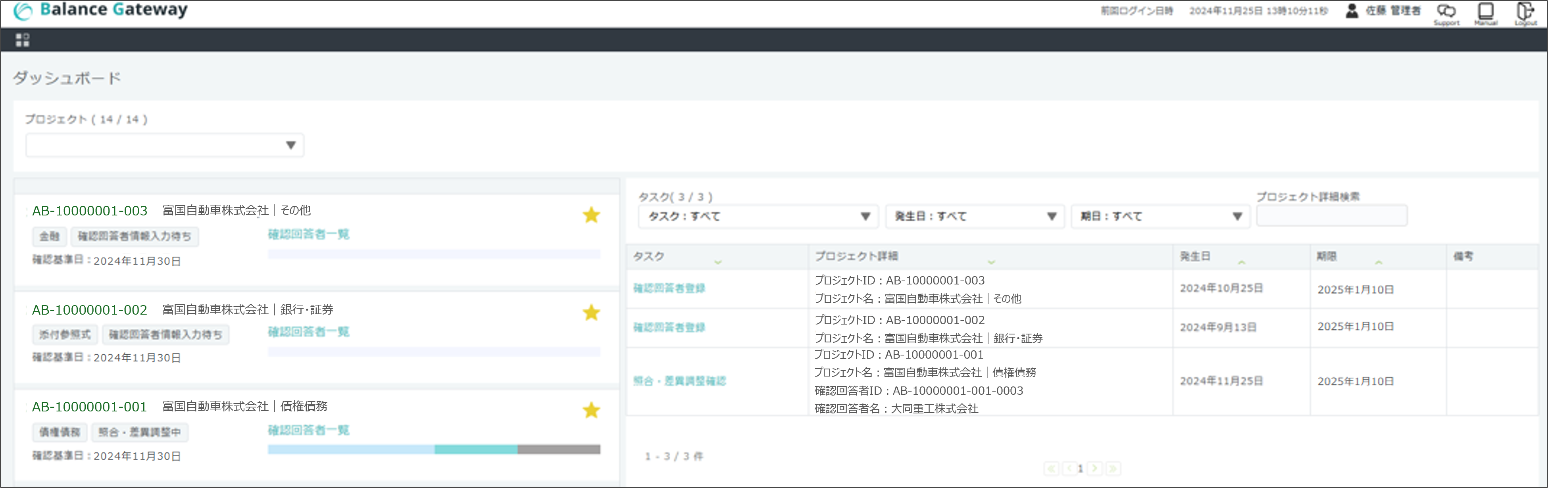Go to next page arrow in pagination
The image size is (1548, 488).
1094,468
